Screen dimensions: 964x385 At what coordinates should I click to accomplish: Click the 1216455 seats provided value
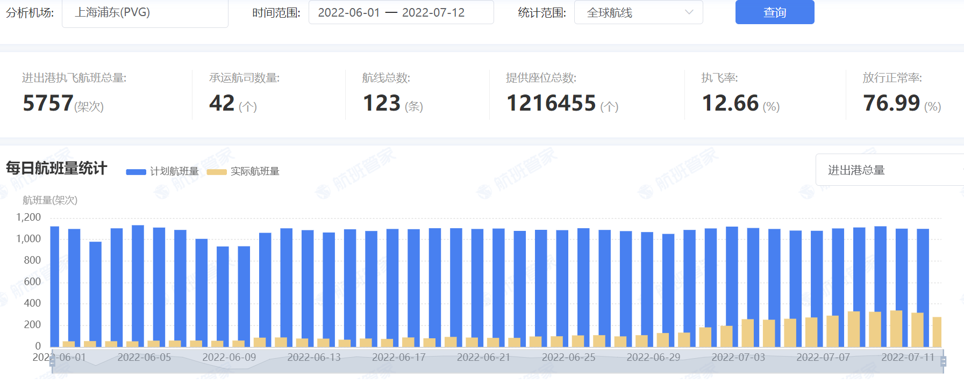pyautogui.click(x=551, y=103)
